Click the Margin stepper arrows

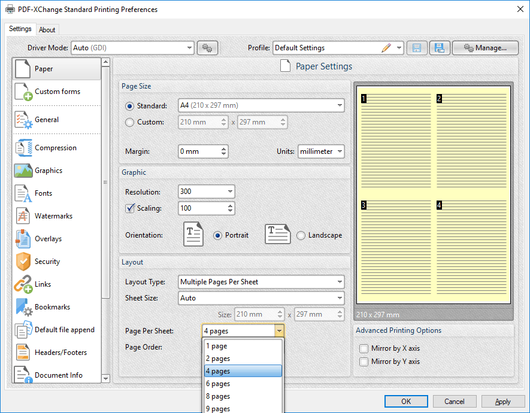224,151
